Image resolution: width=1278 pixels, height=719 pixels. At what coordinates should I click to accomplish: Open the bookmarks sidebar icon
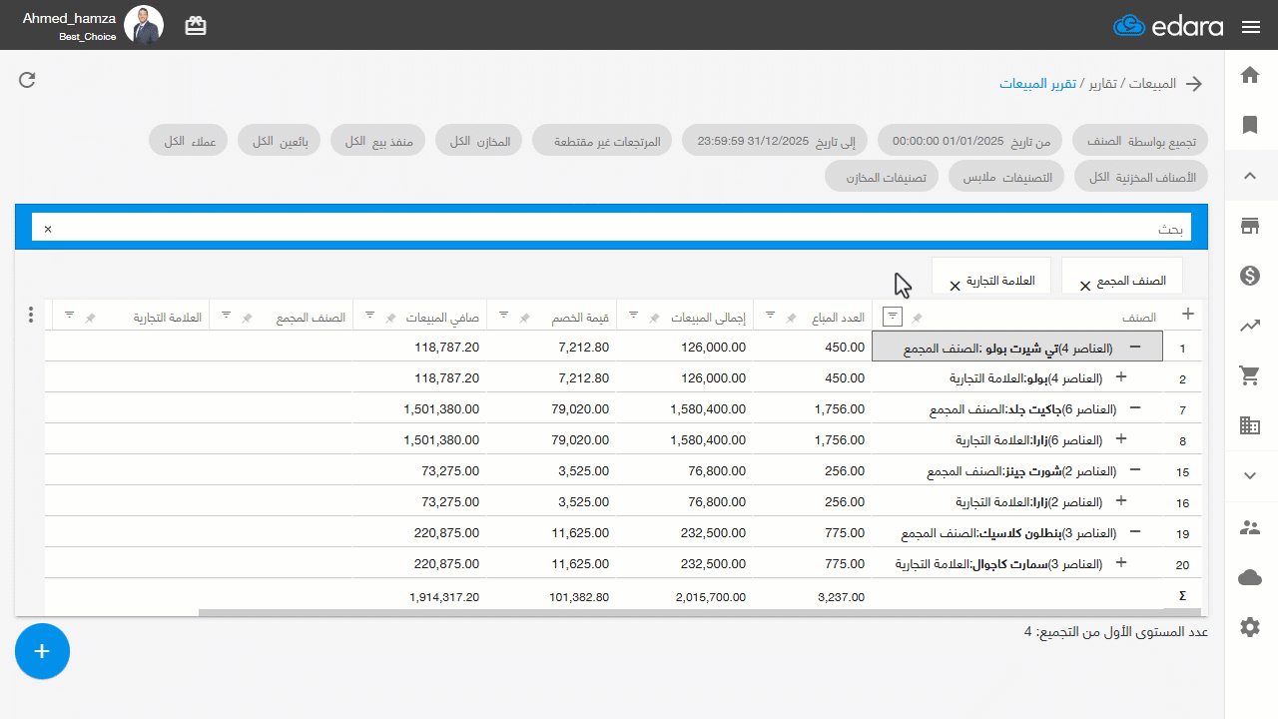point(1250,125)
